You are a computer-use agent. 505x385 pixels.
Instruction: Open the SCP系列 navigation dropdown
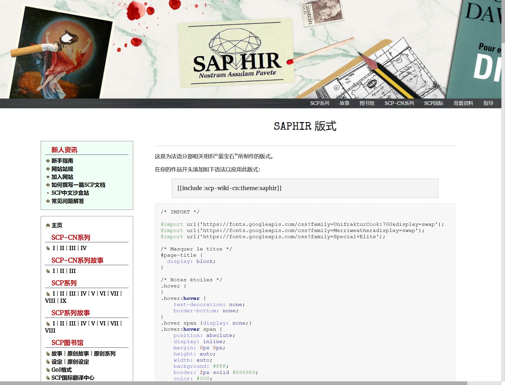[x=320, y=103]
